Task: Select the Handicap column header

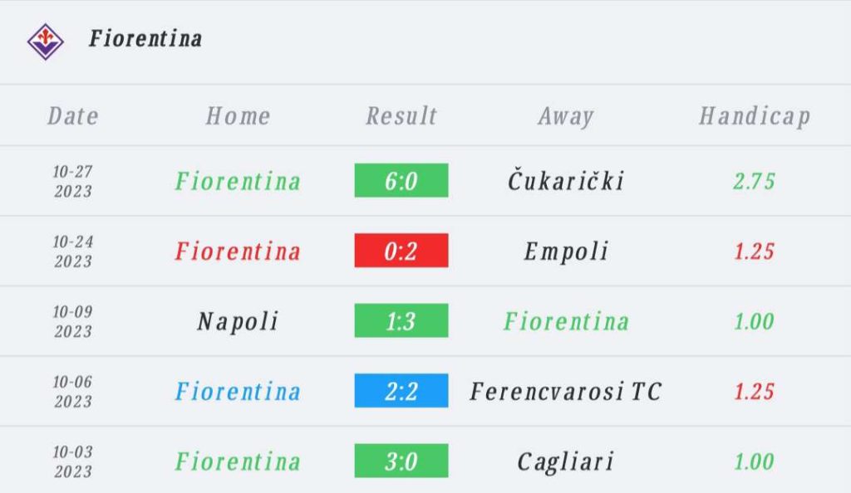Action: click(x=755, y=116)
